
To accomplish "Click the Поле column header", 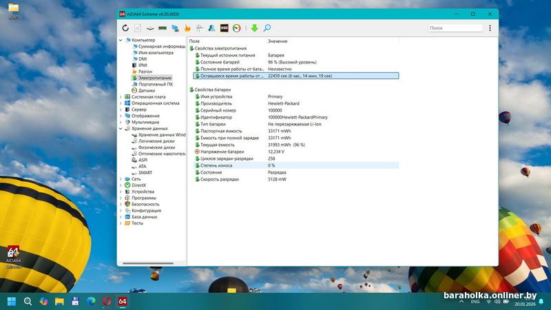I will pyautogui.click(x=195, y=41).
